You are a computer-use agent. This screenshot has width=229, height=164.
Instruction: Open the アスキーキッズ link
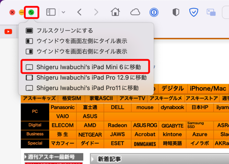pyautogui.click(x=39, y=98)
